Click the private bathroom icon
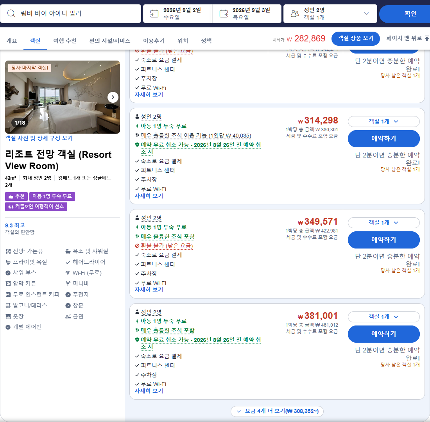Viewport: 430px width, 422px height. 8,262
